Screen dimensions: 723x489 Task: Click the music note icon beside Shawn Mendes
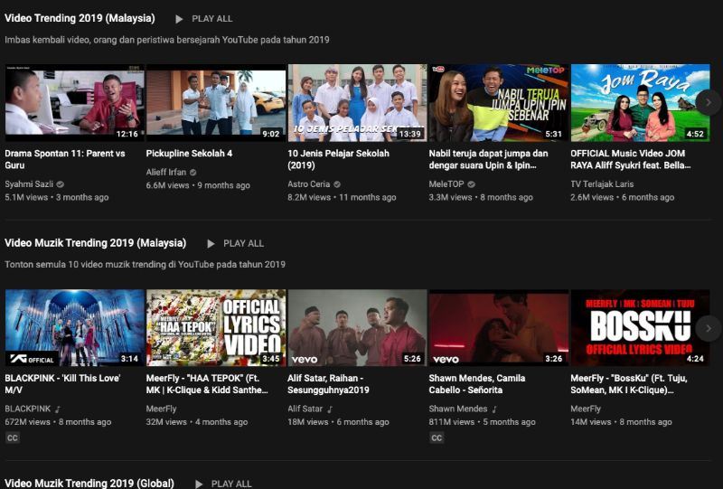pyautogui.click(x=493, y=409)
